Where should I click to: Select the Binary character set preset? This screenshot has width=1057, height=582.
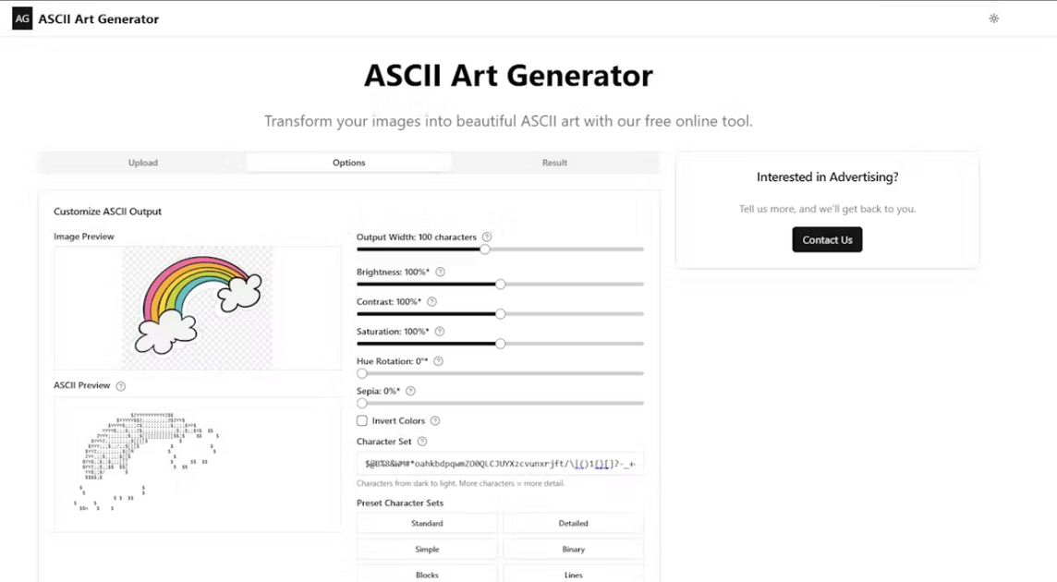pyautogui.click(x=573, y=549)
